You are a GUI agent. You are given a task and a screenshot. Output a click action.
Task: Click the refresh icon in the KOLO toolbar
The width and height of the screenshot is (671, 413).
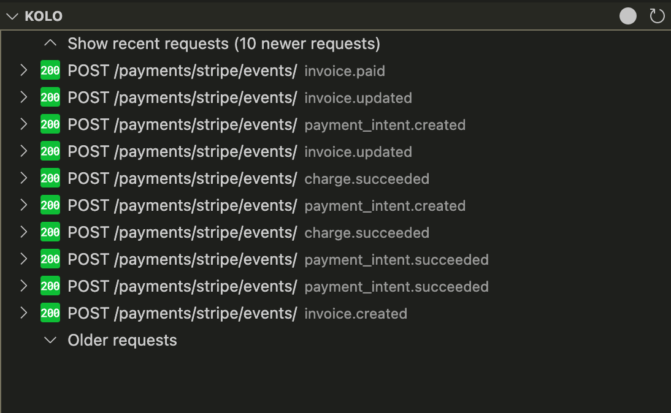[657, 16]
